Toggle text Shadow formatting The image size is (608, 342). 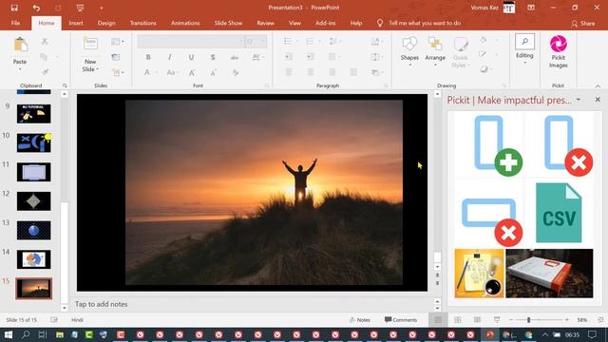point(213,57)
